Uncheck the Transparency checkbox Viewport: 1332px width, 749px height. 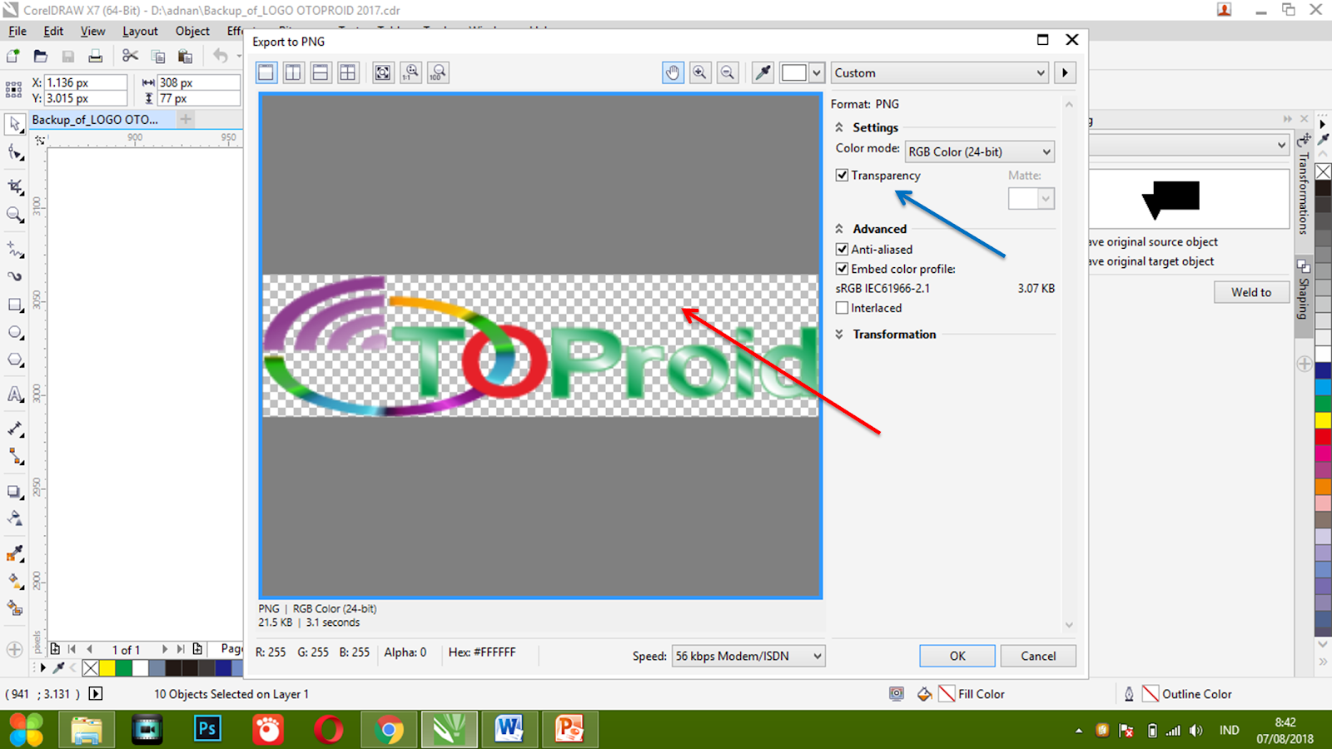tap(842, 176)
